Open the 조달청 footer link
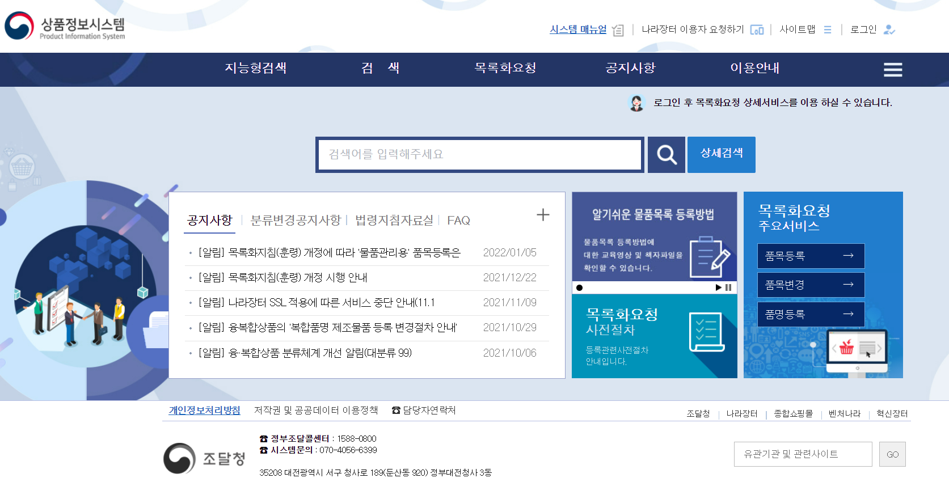Viewport: 949px width, 478px height. click(x=698, y=414)
